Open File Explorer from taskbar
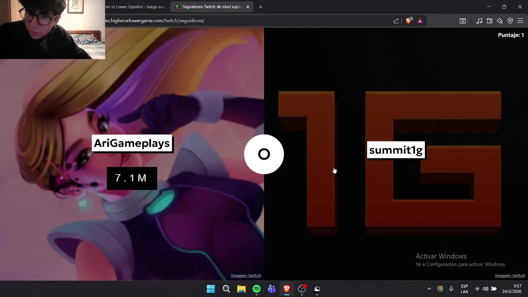Image resolution: width=528 pixels, height=297 pixels. (241, 289)
